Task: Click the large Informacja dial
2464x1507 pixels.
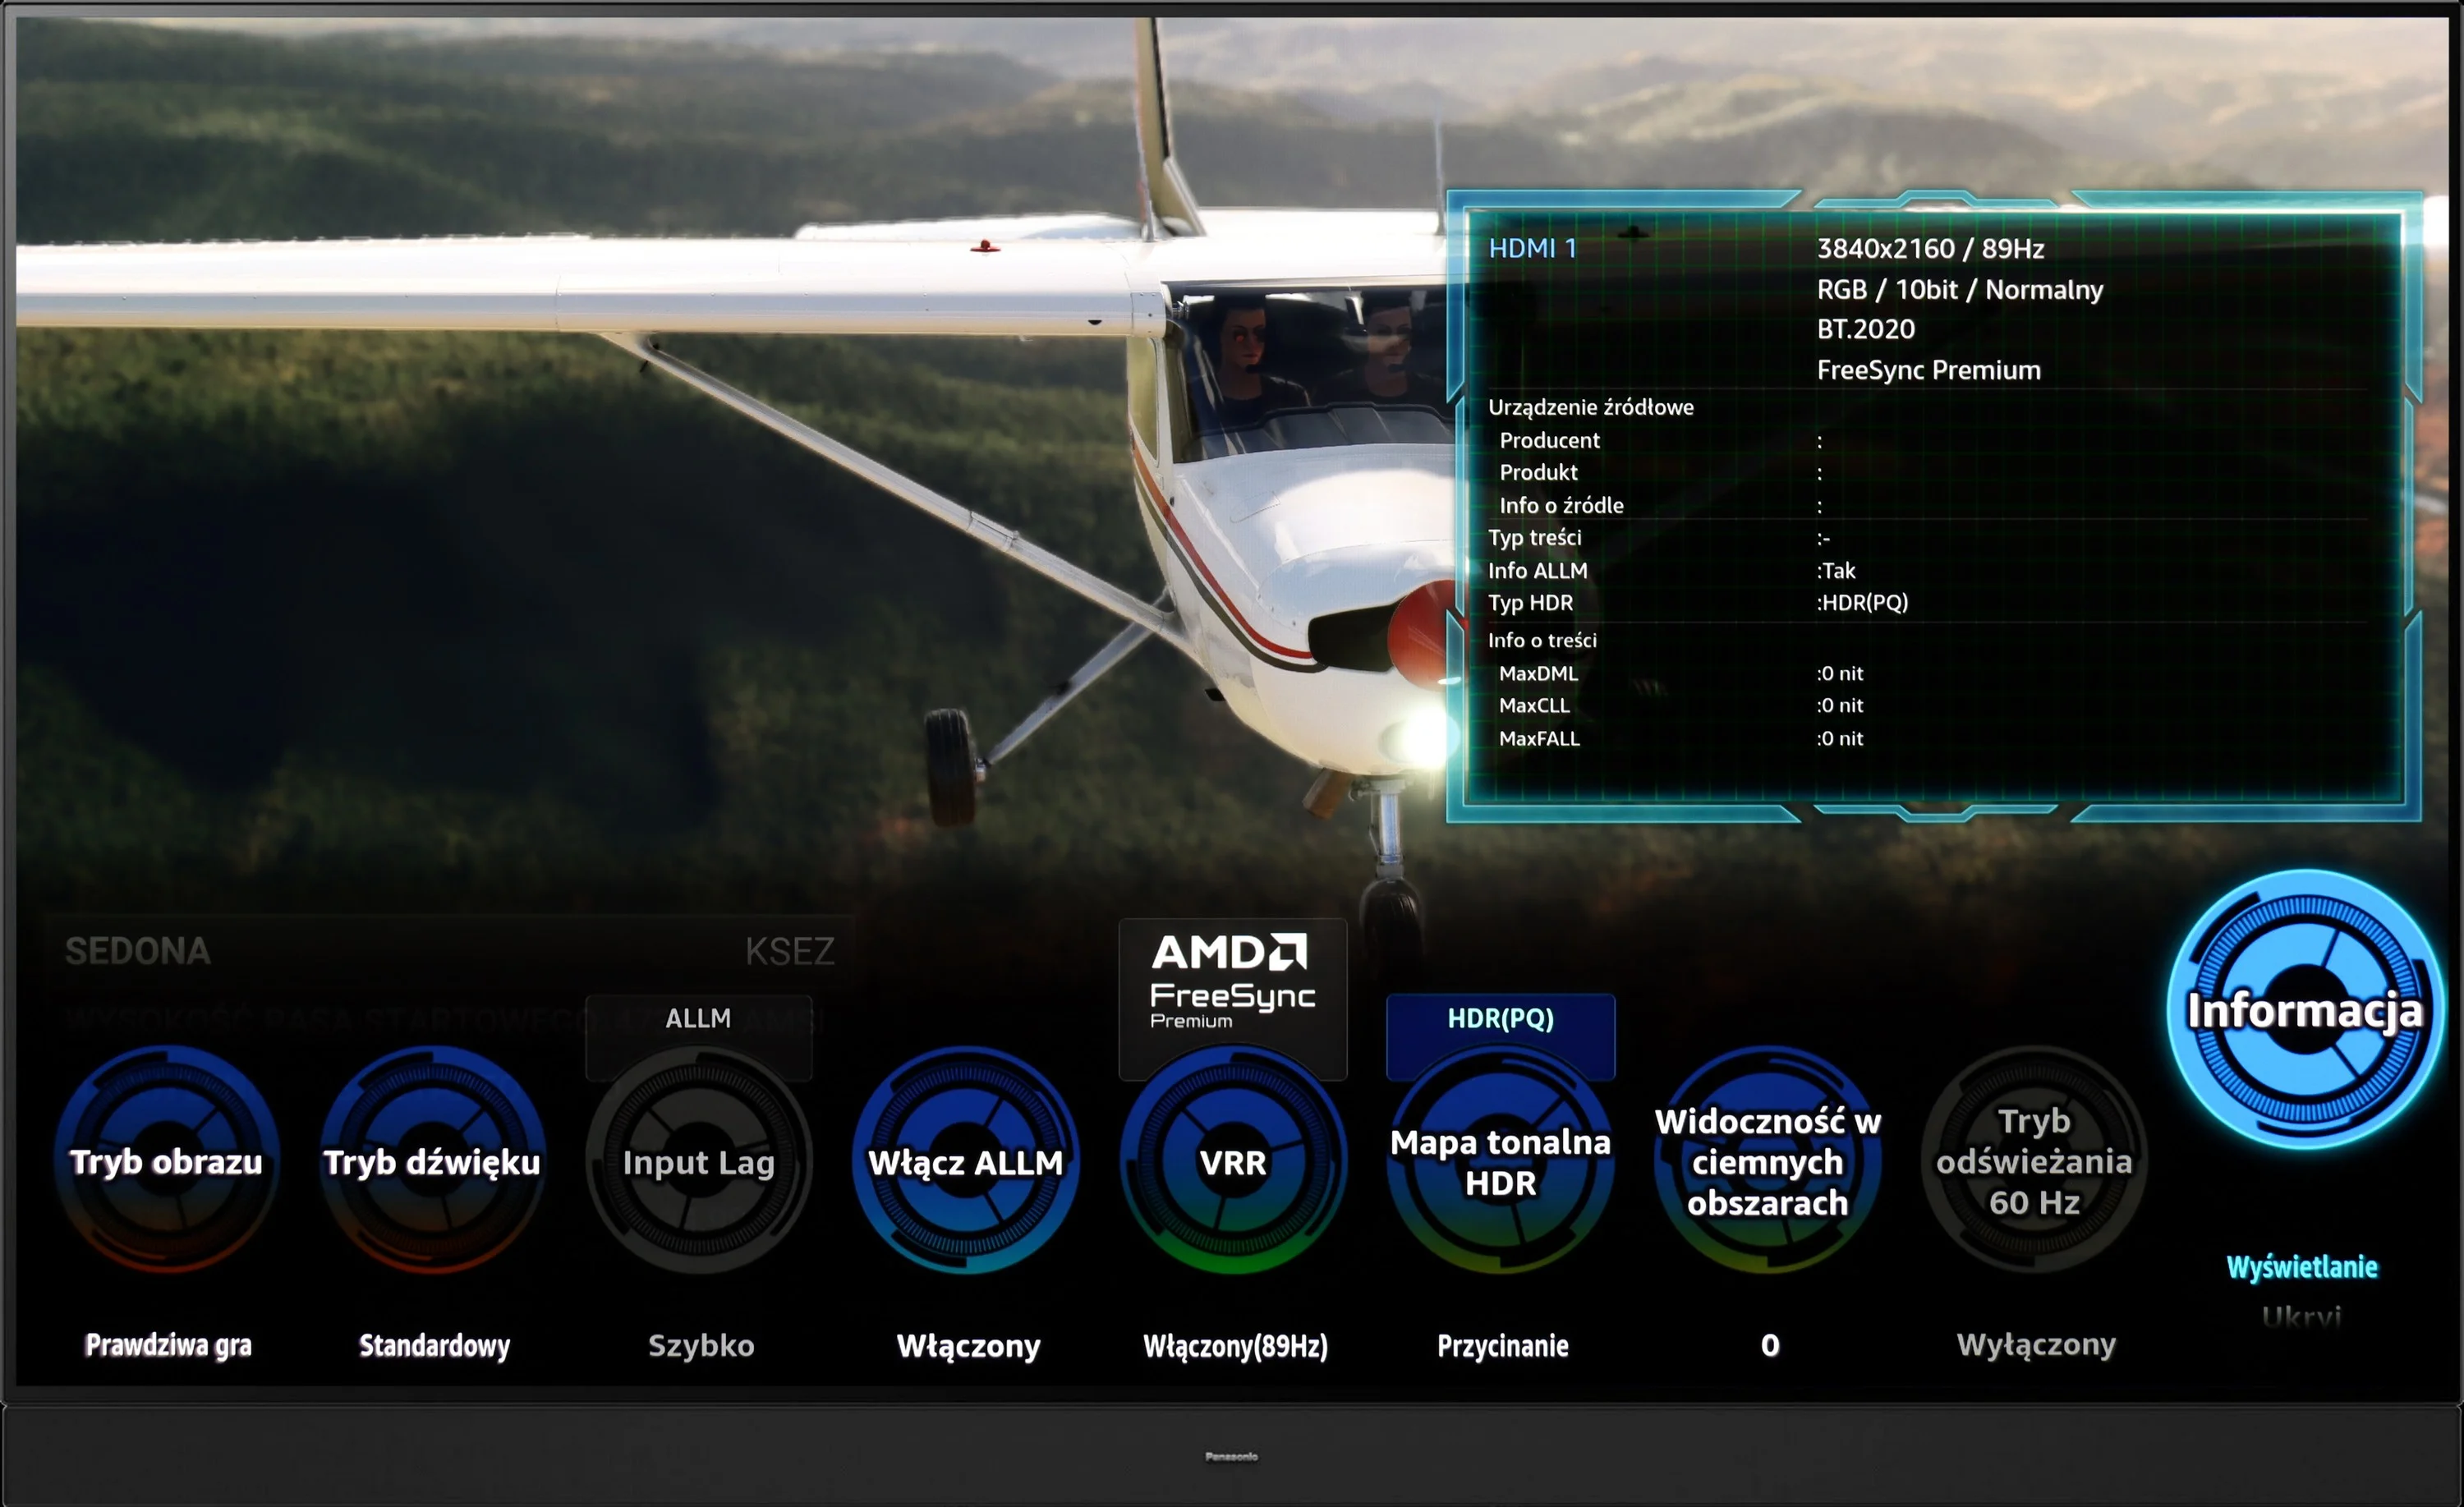Action: coord(2305,1009)
